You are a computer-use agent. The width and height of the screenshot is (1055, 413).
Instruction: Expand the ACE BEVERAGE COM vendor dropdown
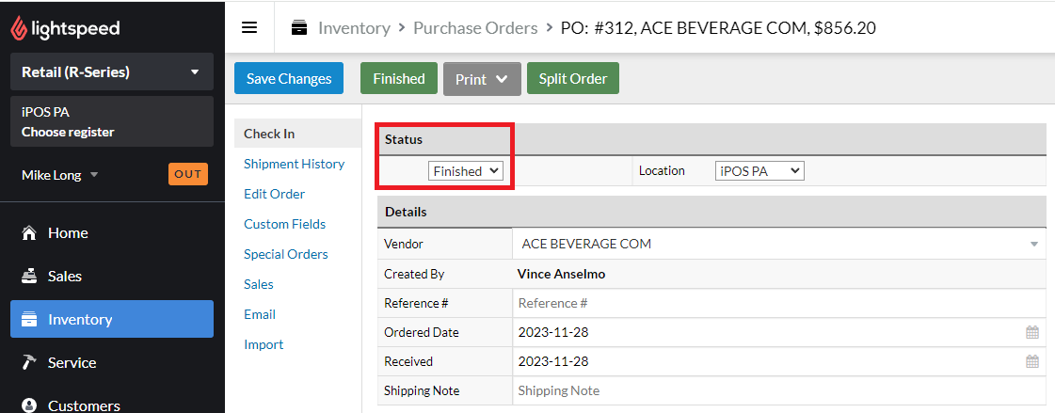coord(779,245)
